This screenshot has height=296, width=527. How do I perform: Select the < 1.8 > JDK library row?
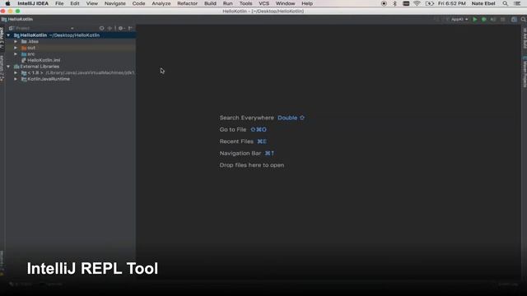[71, 73]
